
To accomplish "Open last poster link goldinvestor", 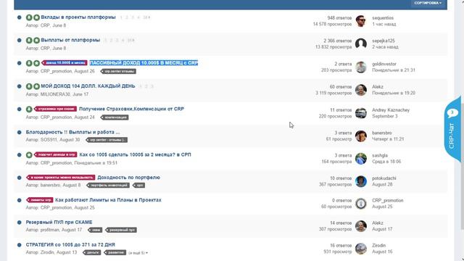I will [384, 64].
